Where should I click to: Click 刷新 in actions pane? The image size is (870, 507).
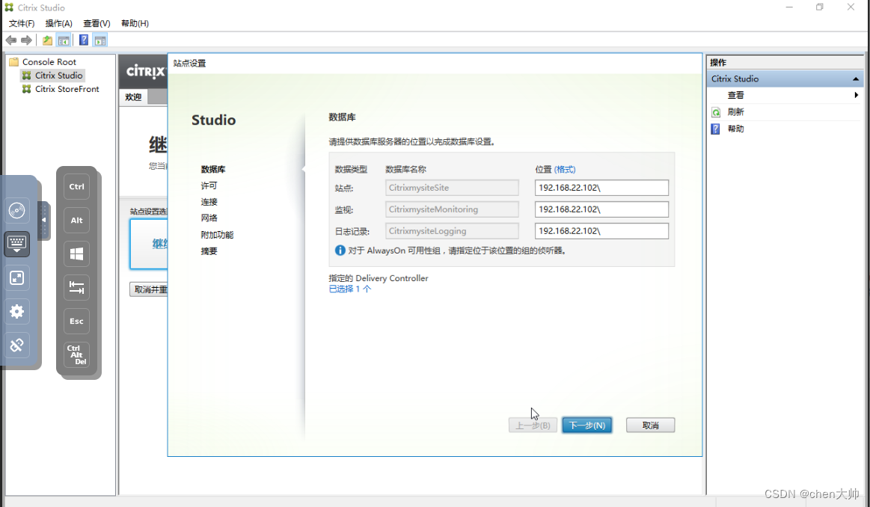pyautogui.click(x=736, y=112)
